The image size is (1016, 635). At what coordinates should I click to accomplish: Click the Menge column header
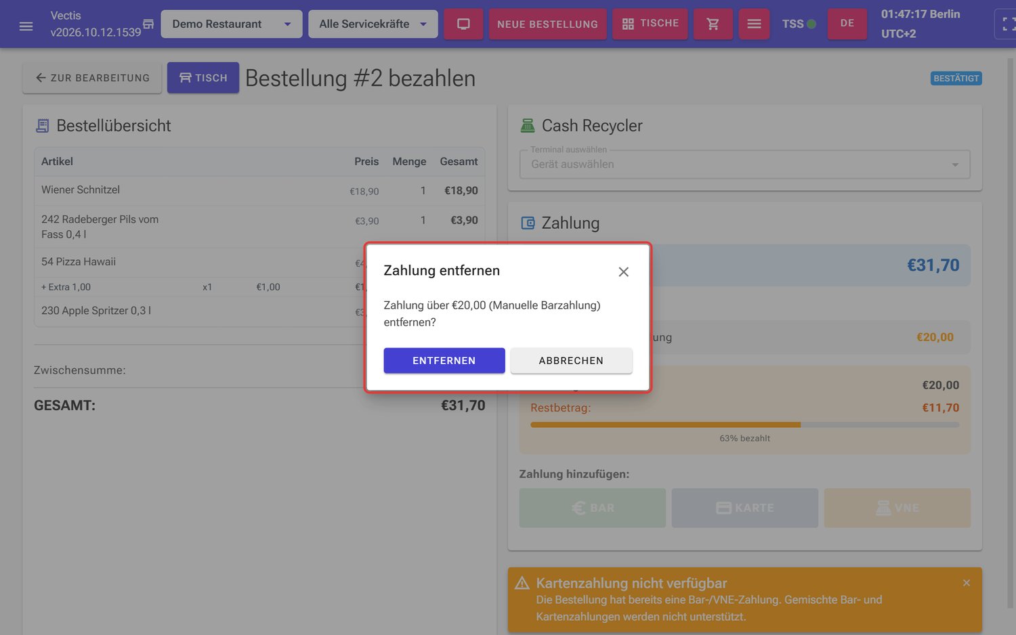[409, 162]
